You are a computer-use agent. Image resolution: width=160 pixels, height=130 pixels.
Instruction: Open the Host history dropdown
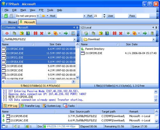coord(84,16)
